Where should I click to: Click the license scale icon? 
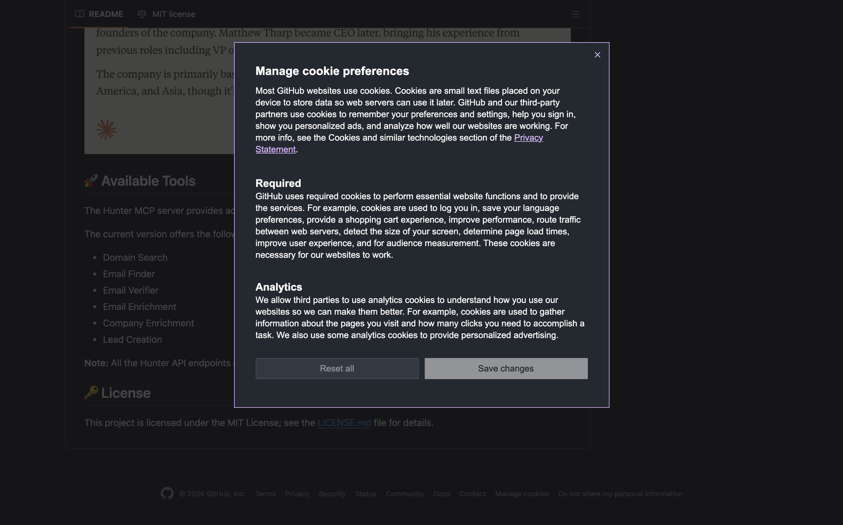141,14
